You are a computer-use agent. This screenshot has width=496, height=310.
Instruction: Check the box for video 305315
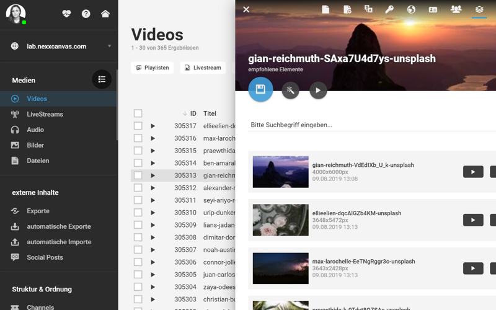coord(138,151)
